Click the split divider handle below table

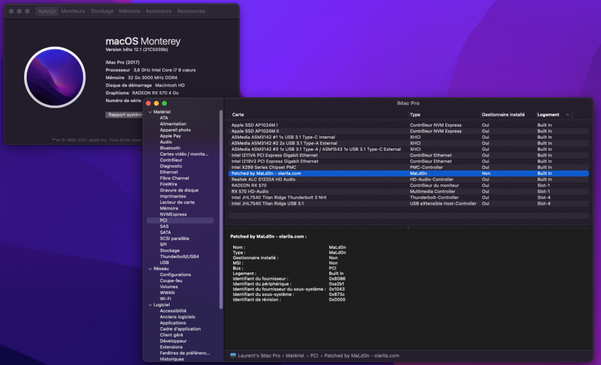(408, 228)
